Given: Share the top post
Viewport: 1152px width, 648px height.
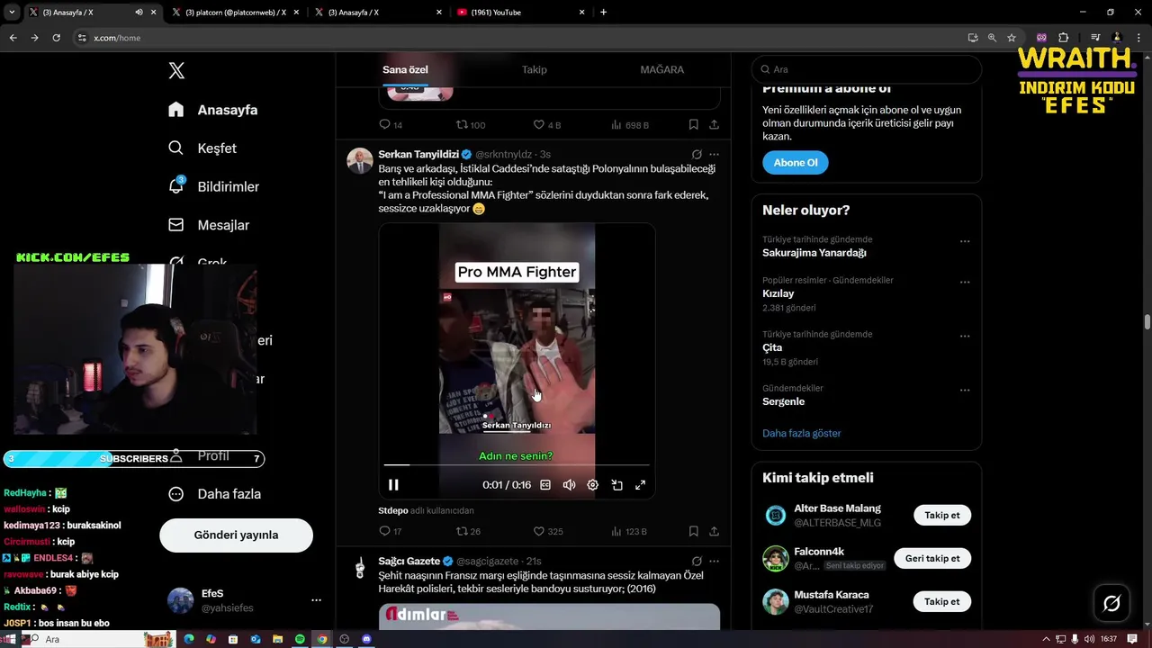Looking at the screenshot, I should (714, 125).
